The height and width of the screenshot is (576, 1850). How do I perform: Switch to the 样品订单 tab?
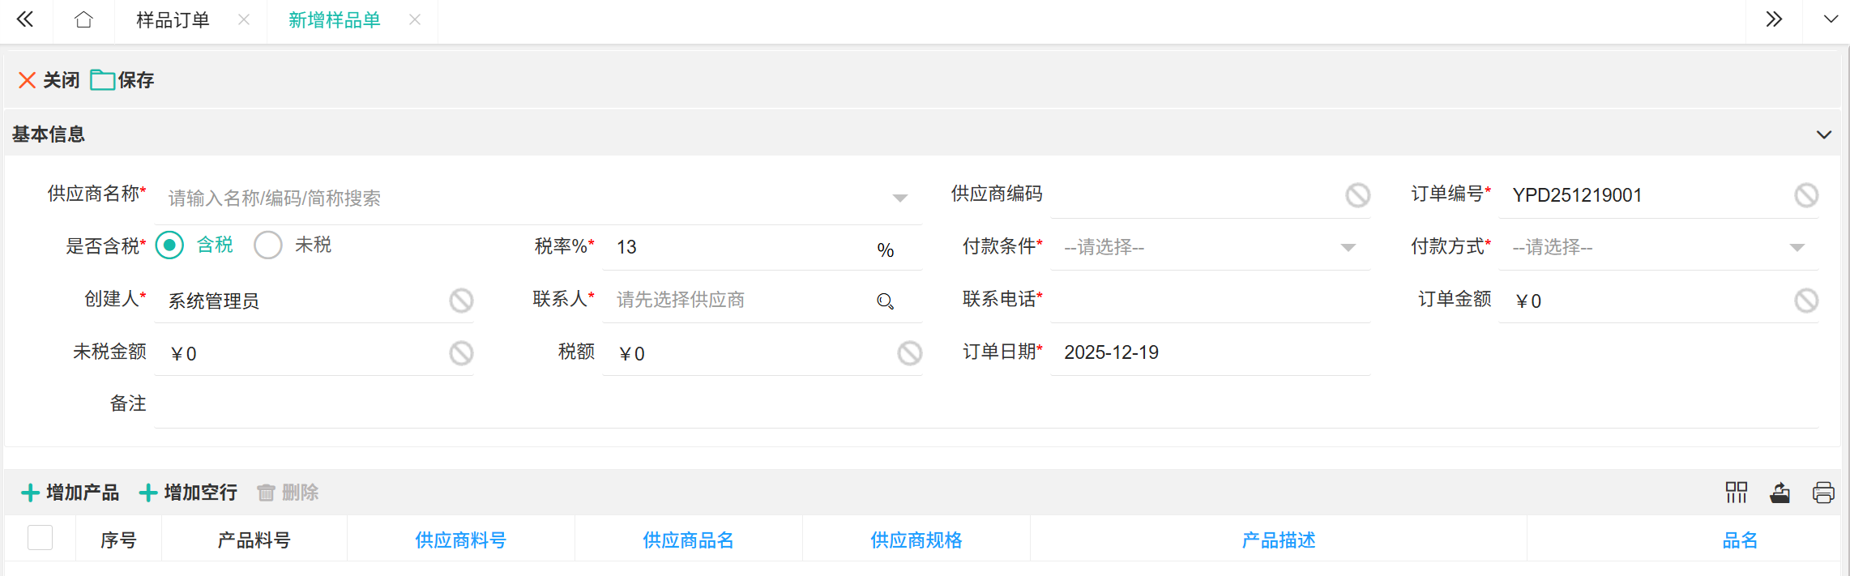[173, 20]
